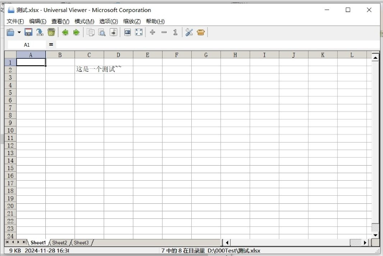The height and width of the screenshot is (256, 383).
Task: Select column D header
Action: click(x=118, y=55)
